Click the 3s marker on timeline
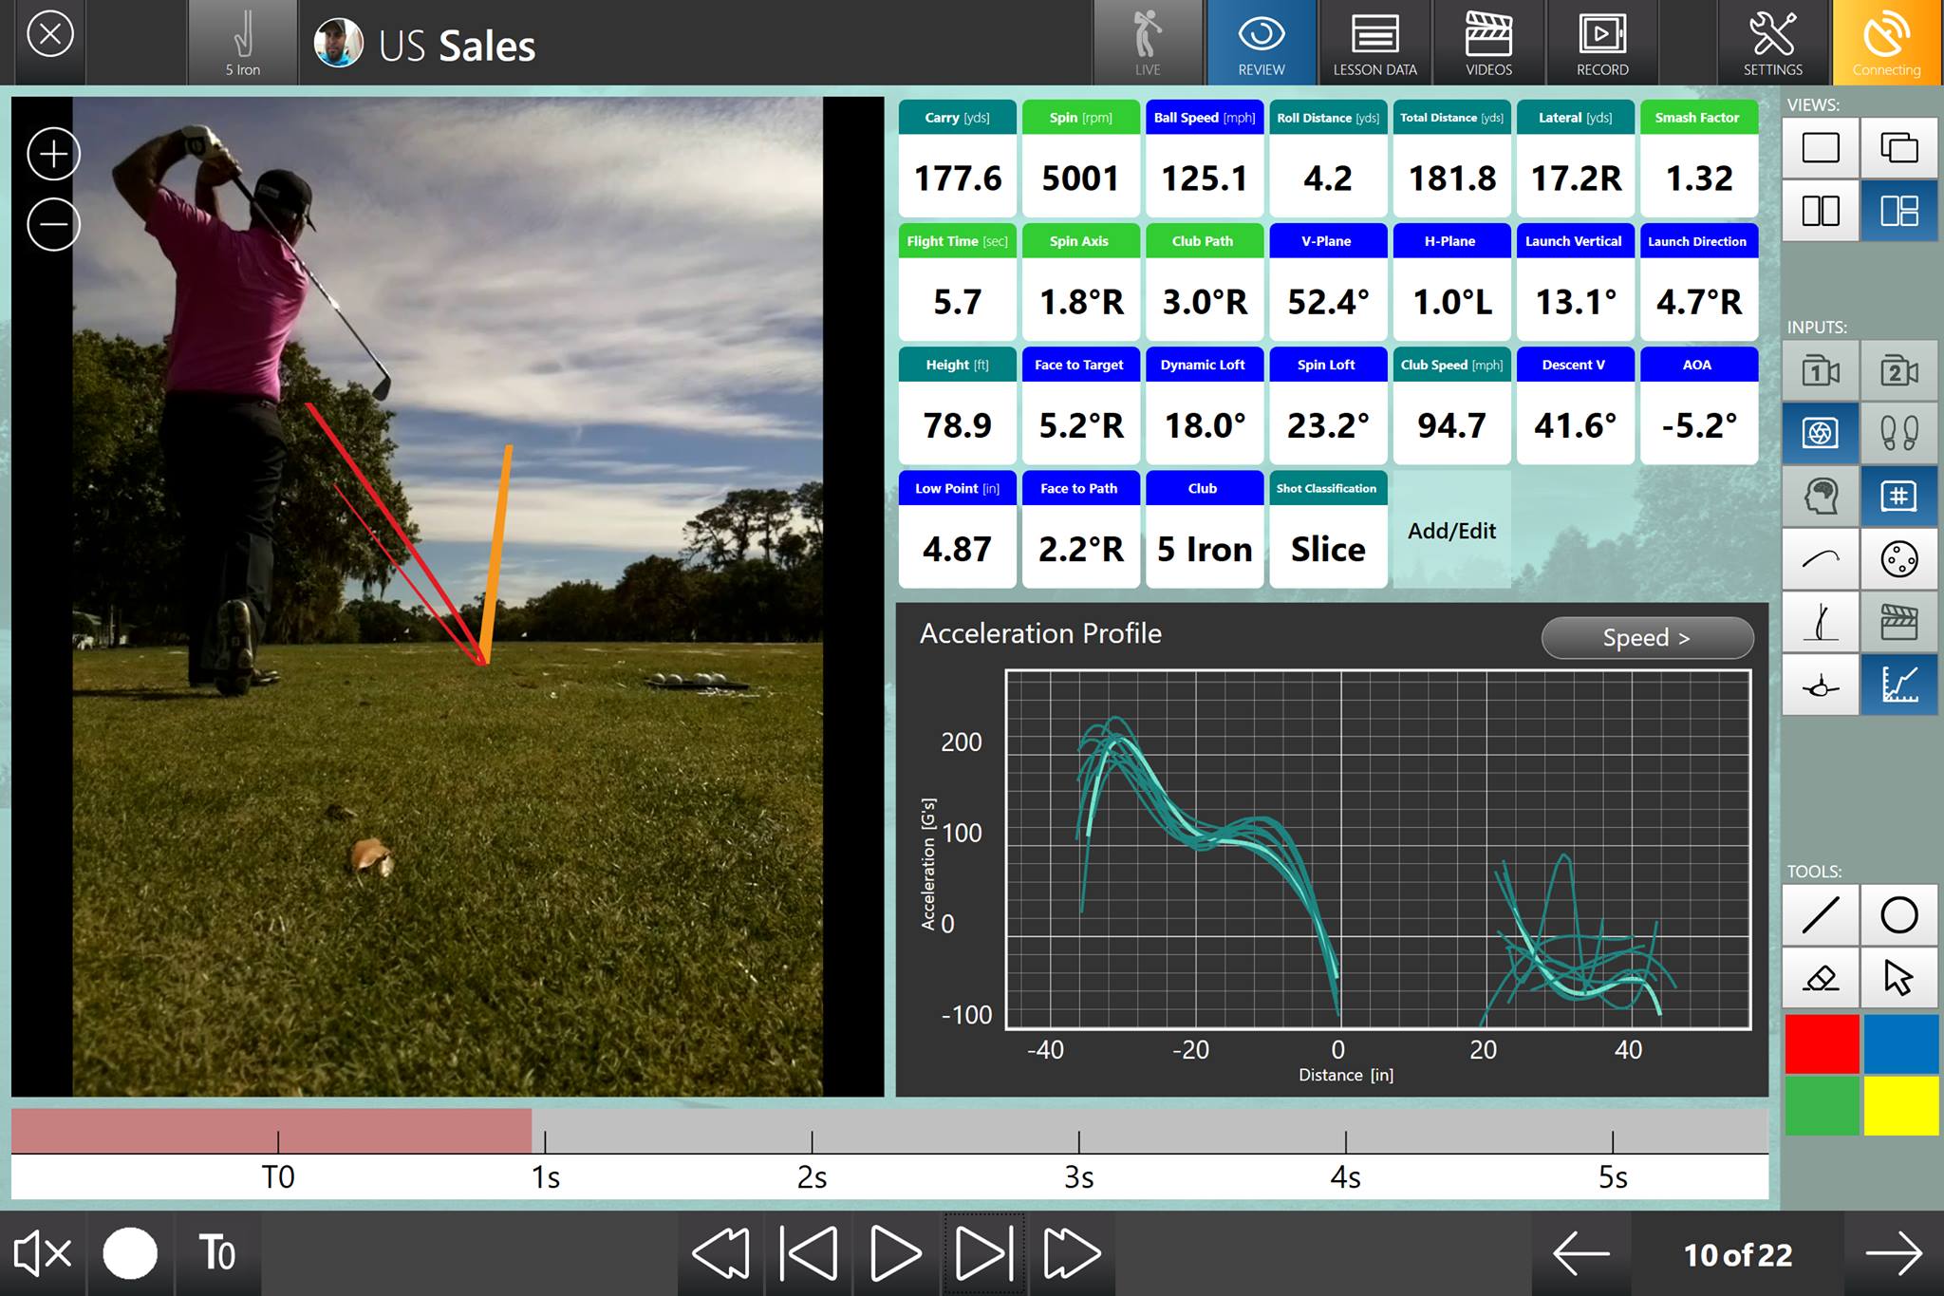 1078,1177
